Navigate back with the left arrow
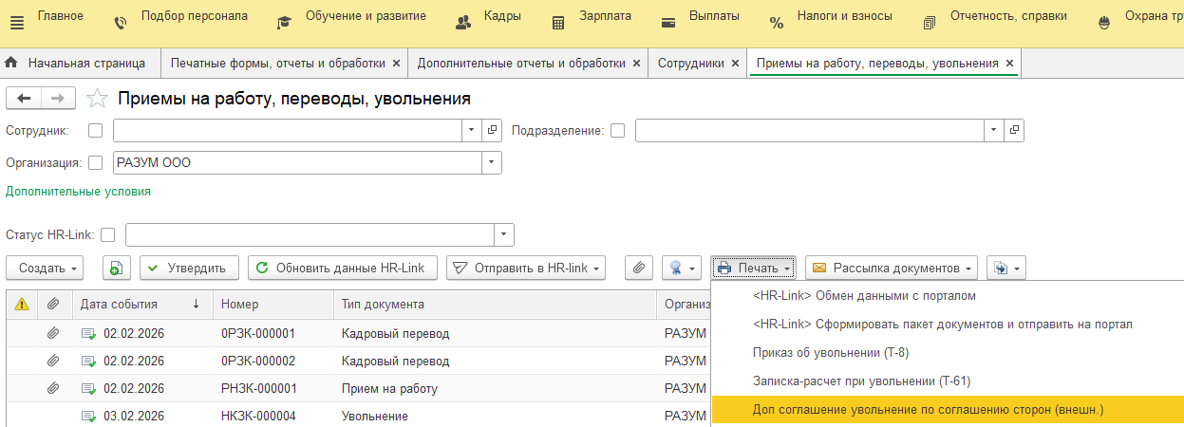1184x427 pixels. point(25,99)
